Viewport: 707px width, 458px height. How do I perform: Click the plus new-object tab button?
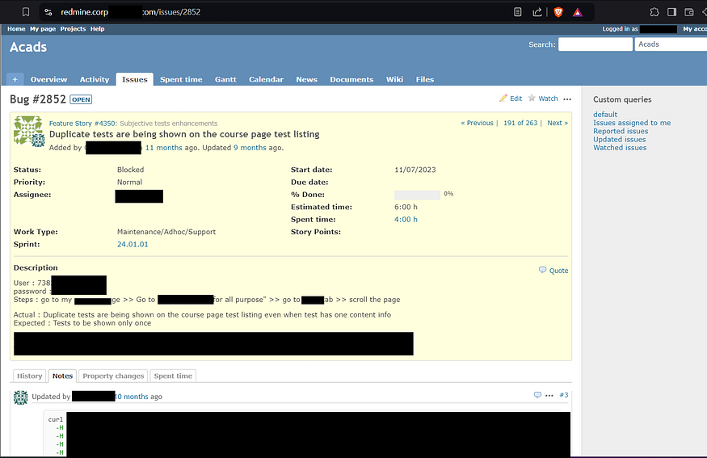click(x=15, y=79)
